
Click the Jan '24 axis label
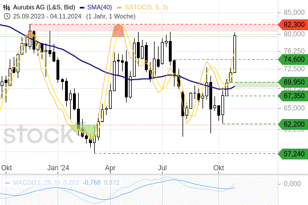point(58,168)
